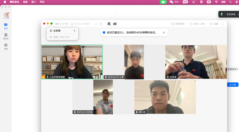Click the phone/ID card menu bar icon
The image size is (239, 132).
[201, 2]
